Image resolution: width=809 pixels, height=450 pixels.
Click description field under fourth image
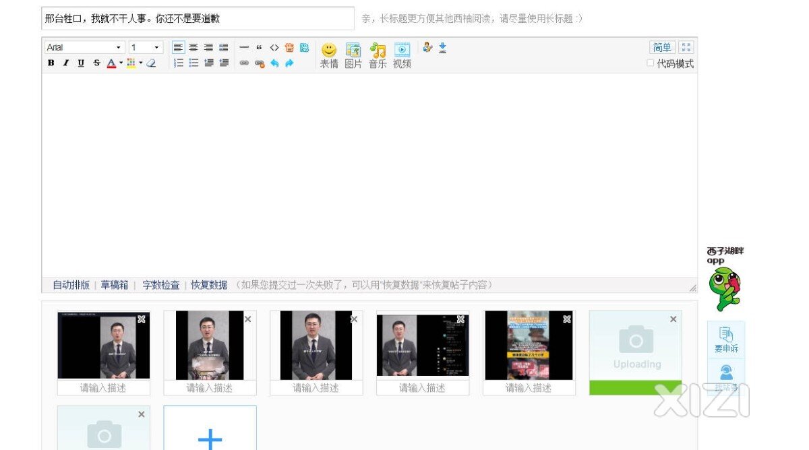423,388
